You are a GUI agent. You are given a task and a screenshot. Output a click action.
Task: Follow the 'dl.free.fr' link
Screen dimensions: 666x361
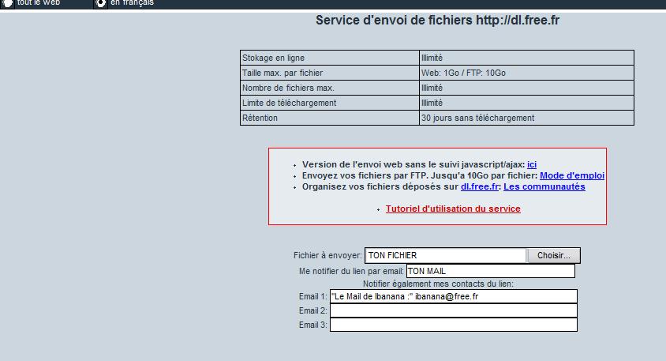tap(479, 186)
